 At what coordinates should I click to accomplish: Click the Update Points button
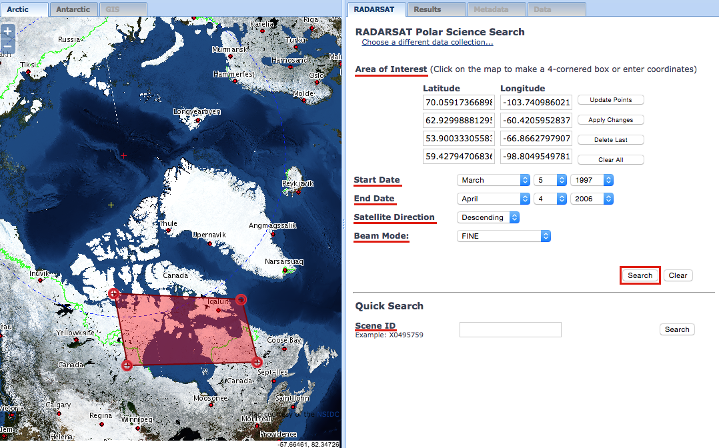(610, 99)
